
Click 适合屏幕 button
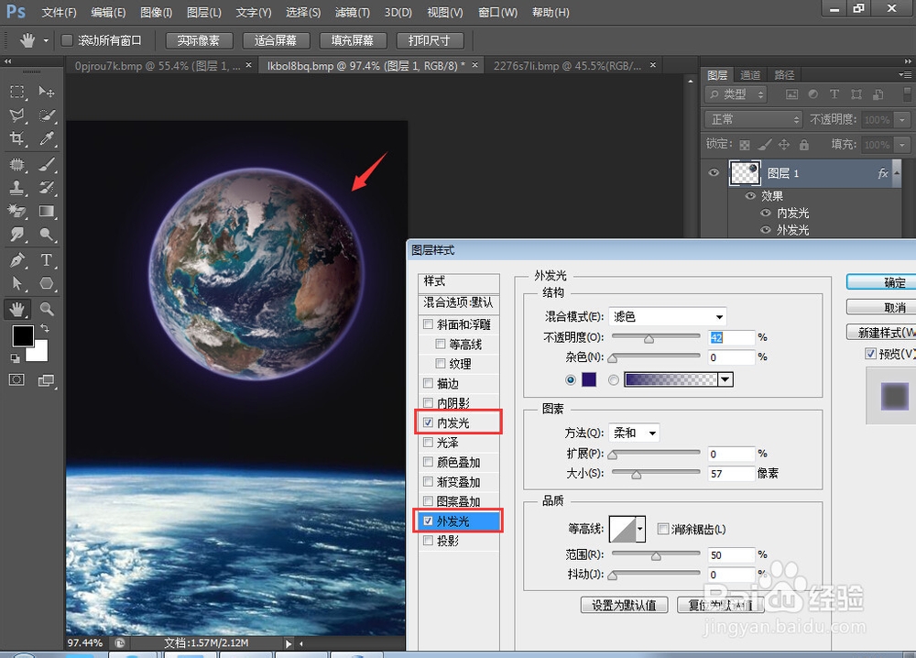275,40
